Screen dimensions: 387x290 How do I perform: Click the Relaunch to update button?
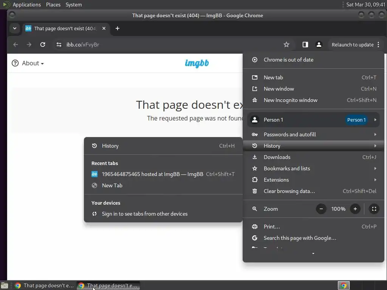[353, 45]
